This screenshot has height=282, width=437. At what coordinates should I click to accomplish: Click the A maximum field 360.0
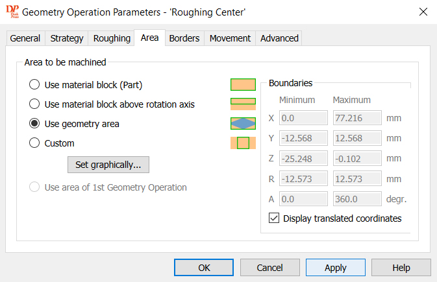pos(357,199)
